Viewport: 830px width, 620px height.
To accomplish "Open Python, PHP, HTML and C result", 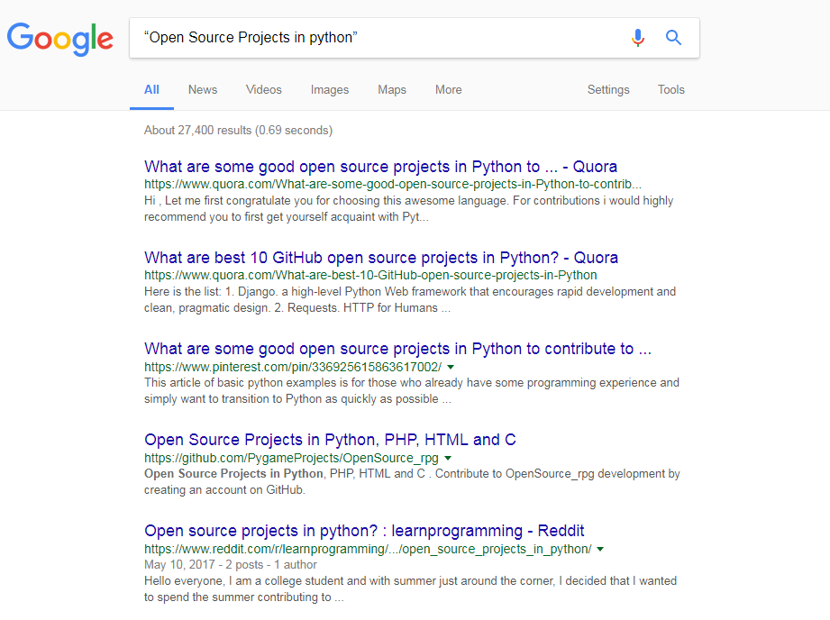I will (330, 440).
